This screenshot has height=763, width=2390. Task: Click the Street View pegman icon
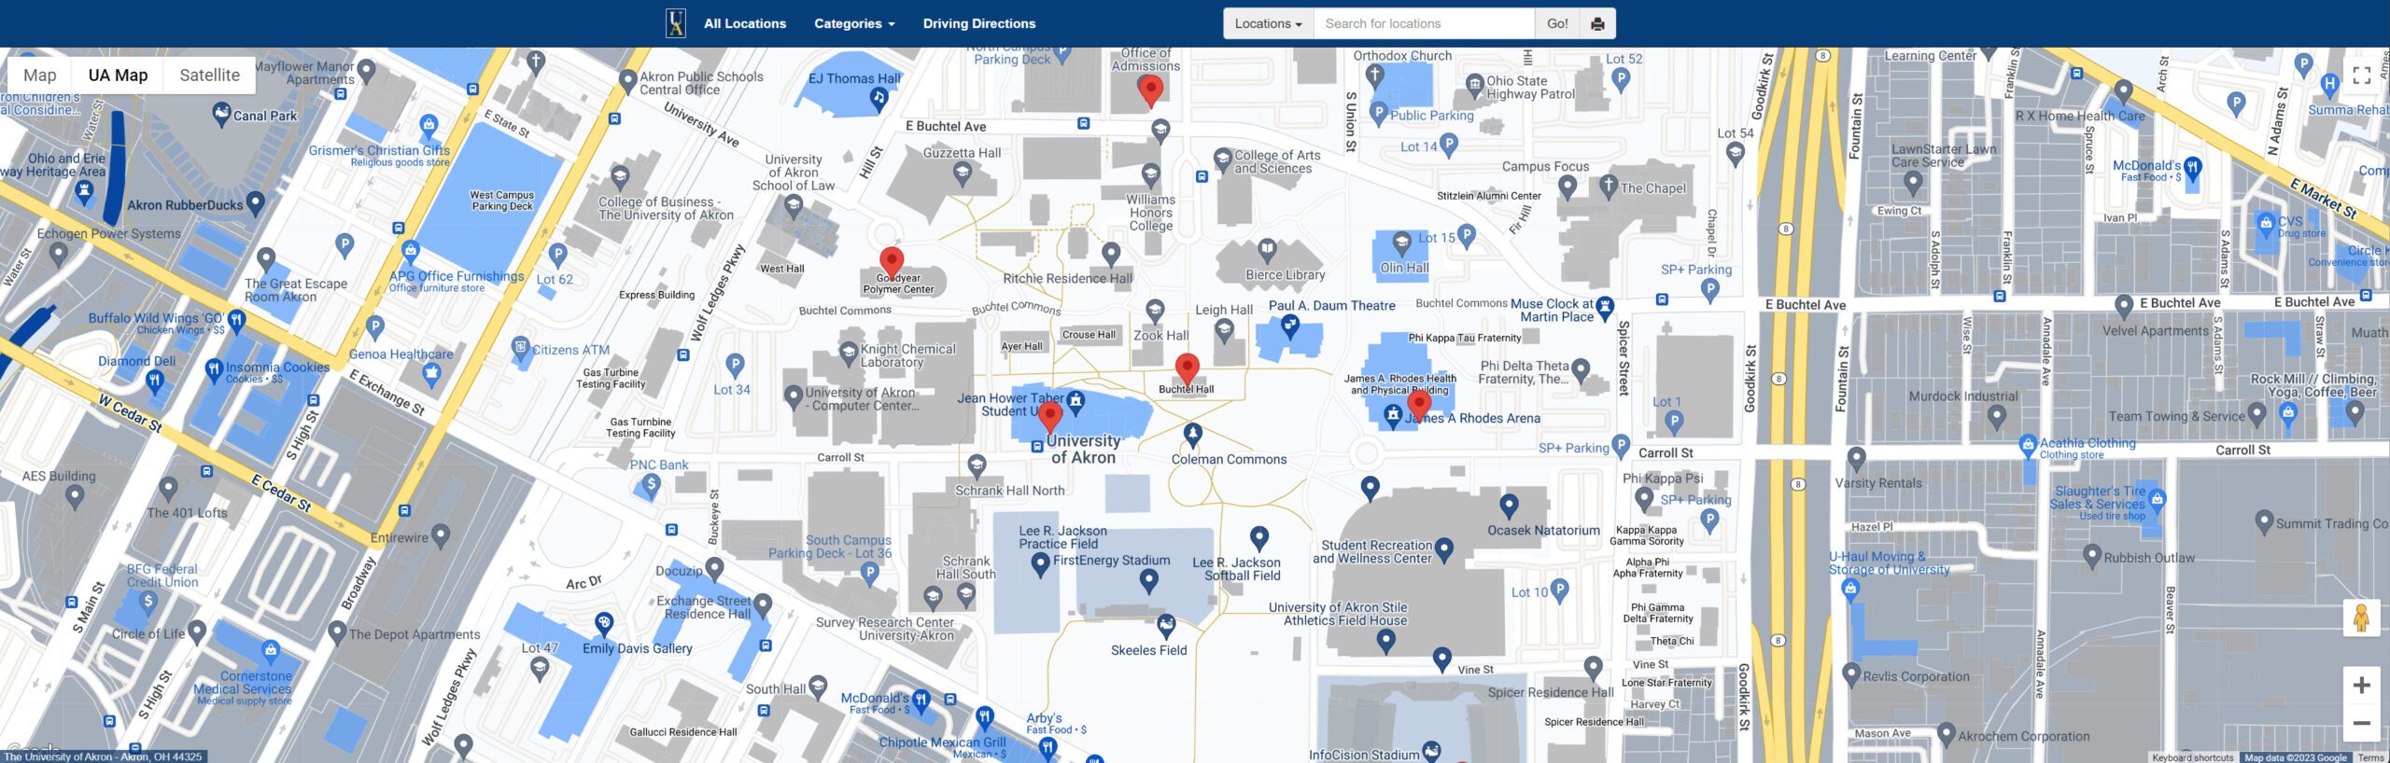click(x=2361, y=618)
